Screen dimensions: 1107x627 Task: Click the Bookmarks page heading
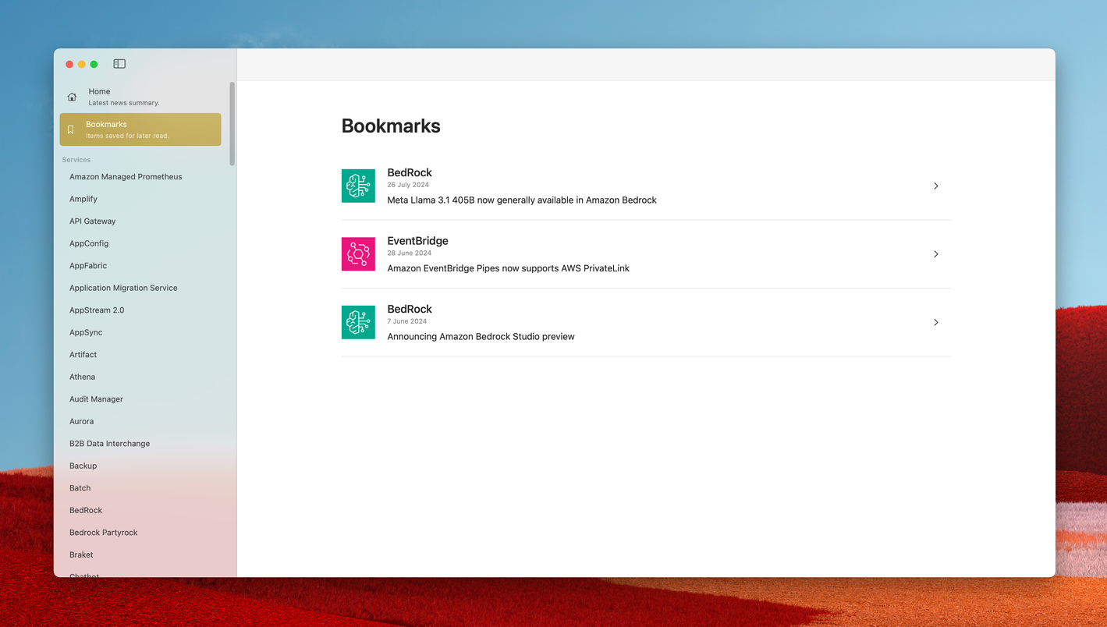click(391, 126)
